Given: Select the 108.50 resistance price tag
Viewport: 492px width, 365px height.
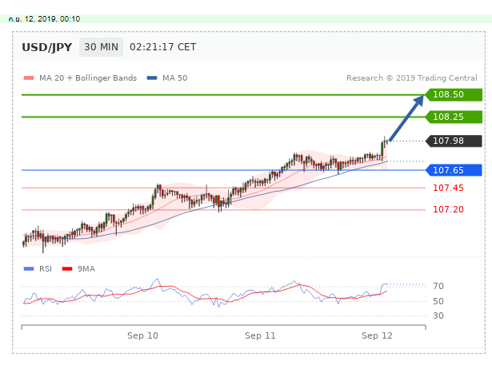Looking at the screenshot, I should tap(454, 94).
